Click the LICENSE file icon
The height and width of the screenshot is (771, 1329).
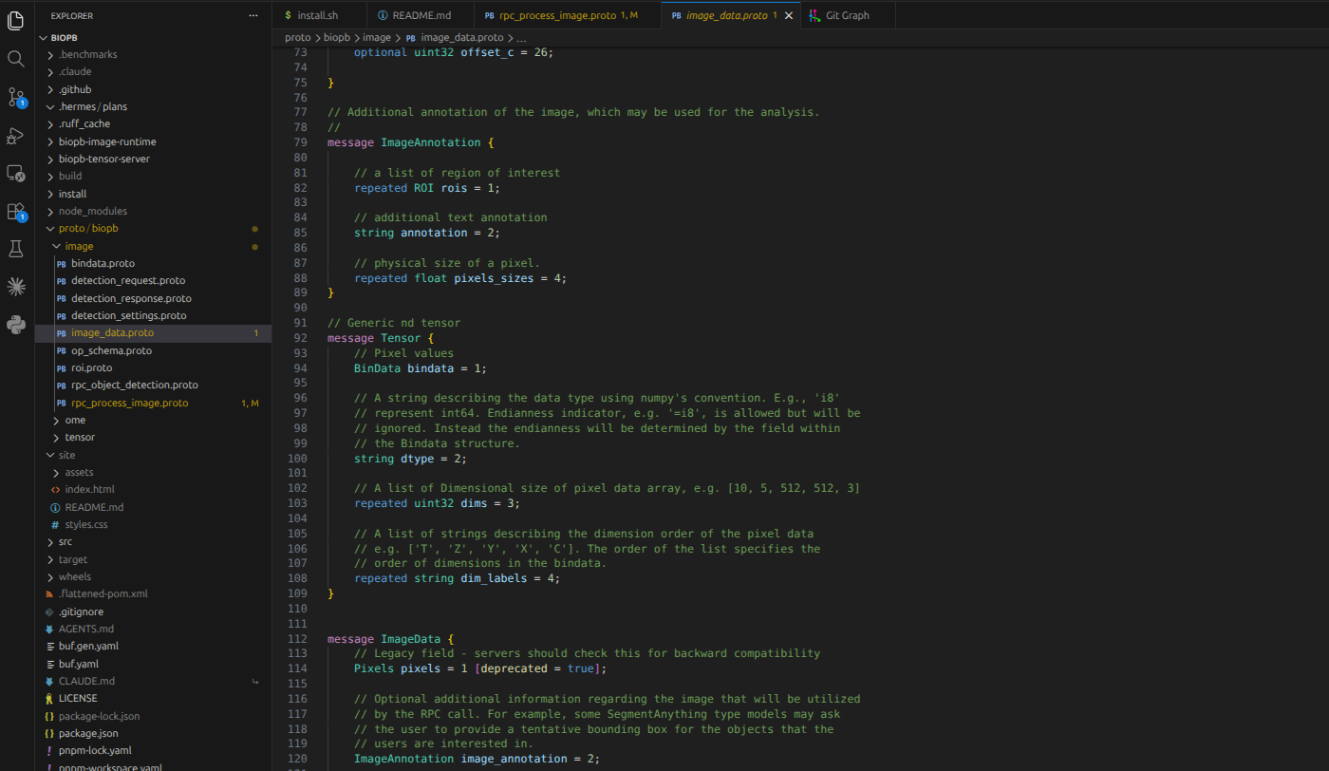49,698
